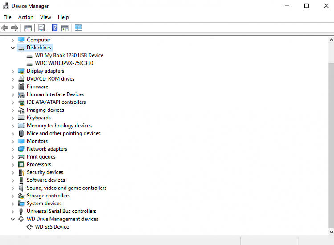Click the DVD/CD-ROM drives disc icon
334x245 pixels.
21,79
